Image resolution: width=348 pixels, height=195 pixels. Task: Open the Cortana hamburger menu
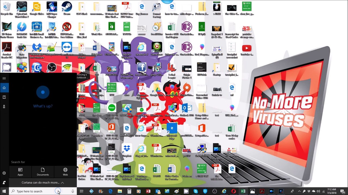coord(4,78)
